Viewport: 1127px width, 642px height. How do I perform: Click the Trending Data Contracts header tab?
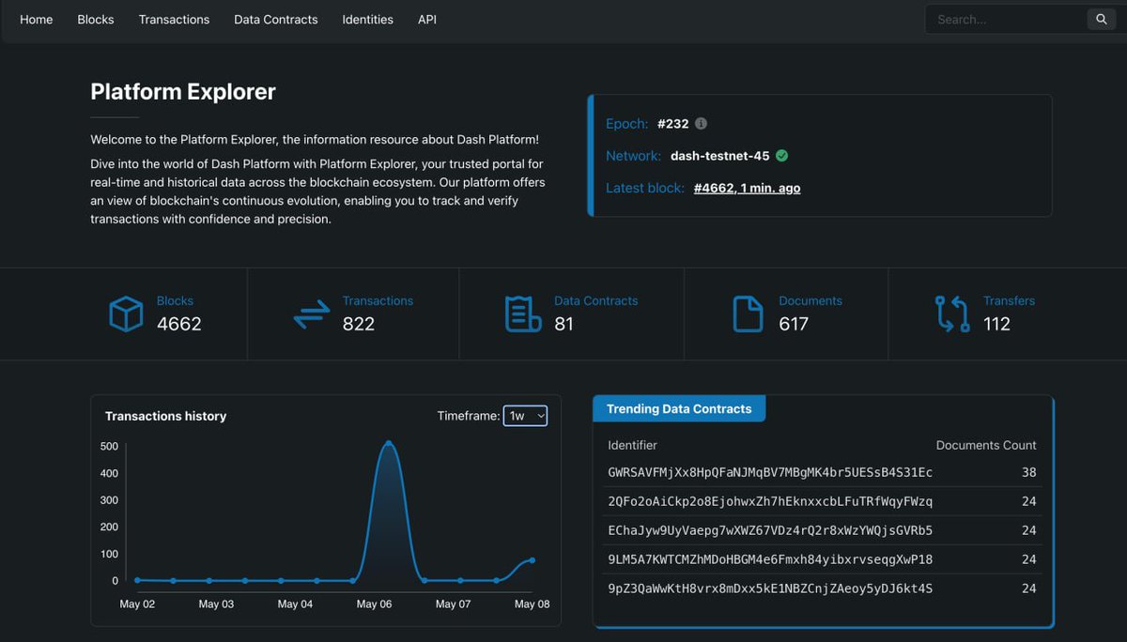(679, 409)
